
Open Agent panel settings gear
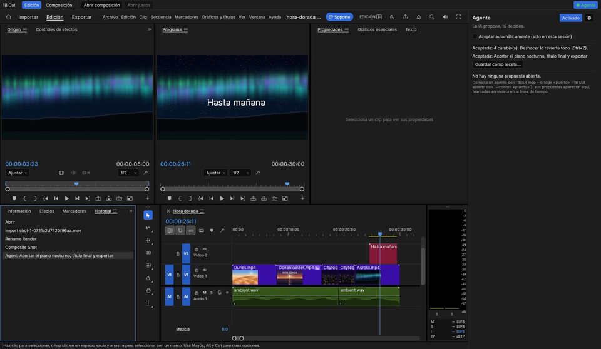coord(589,18)
